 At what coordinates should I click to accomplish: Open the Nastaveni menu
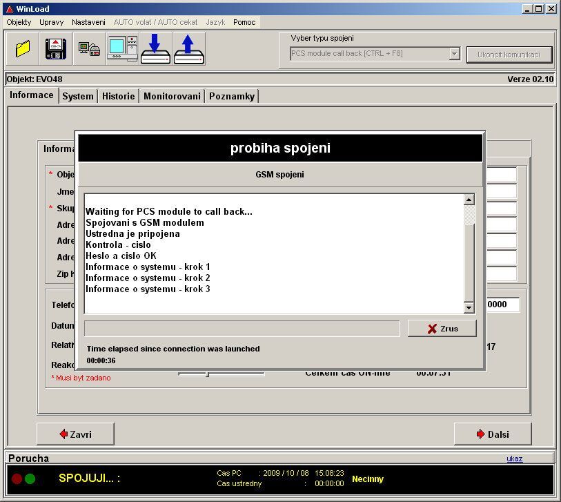88,22
